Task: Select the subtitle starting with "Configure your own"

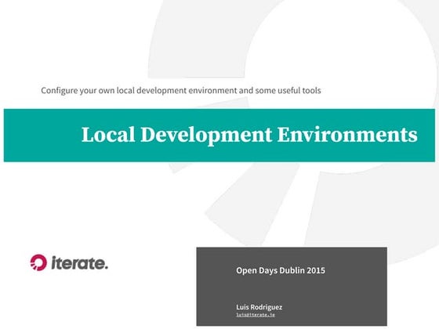Action: (181, 91)
